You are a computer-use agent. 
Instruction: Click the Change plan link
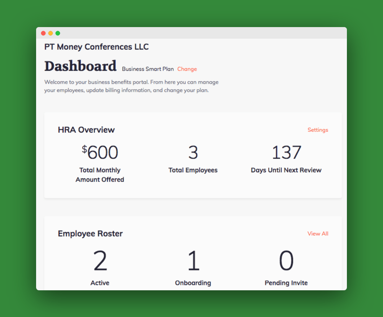tap(187, 69)
